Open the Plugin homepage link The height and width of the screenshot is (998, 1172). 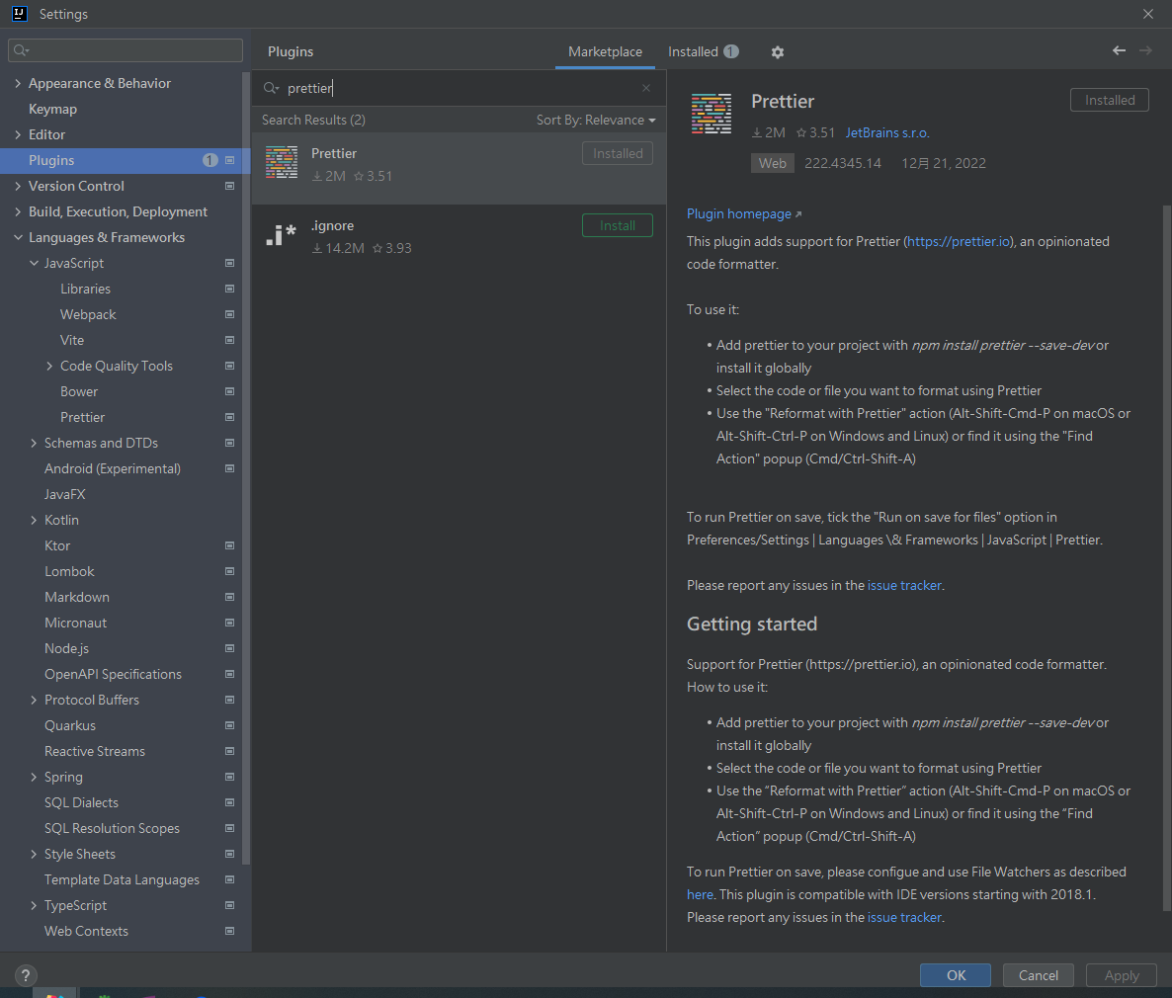click(x=744, y=214)
